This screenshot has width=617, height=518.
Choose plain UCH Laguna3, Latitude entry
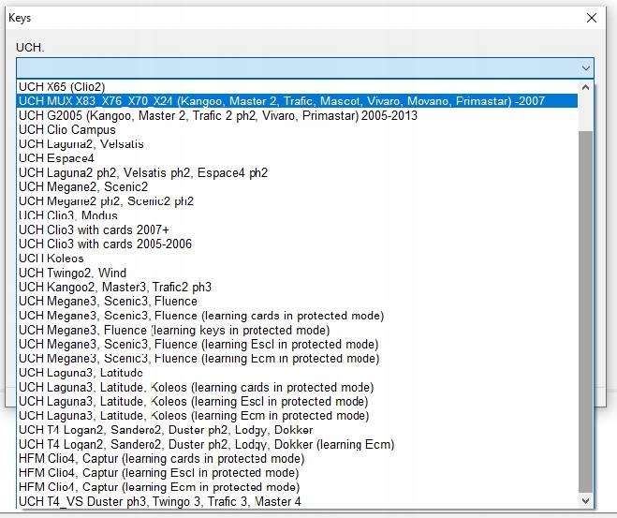[298, 373]
